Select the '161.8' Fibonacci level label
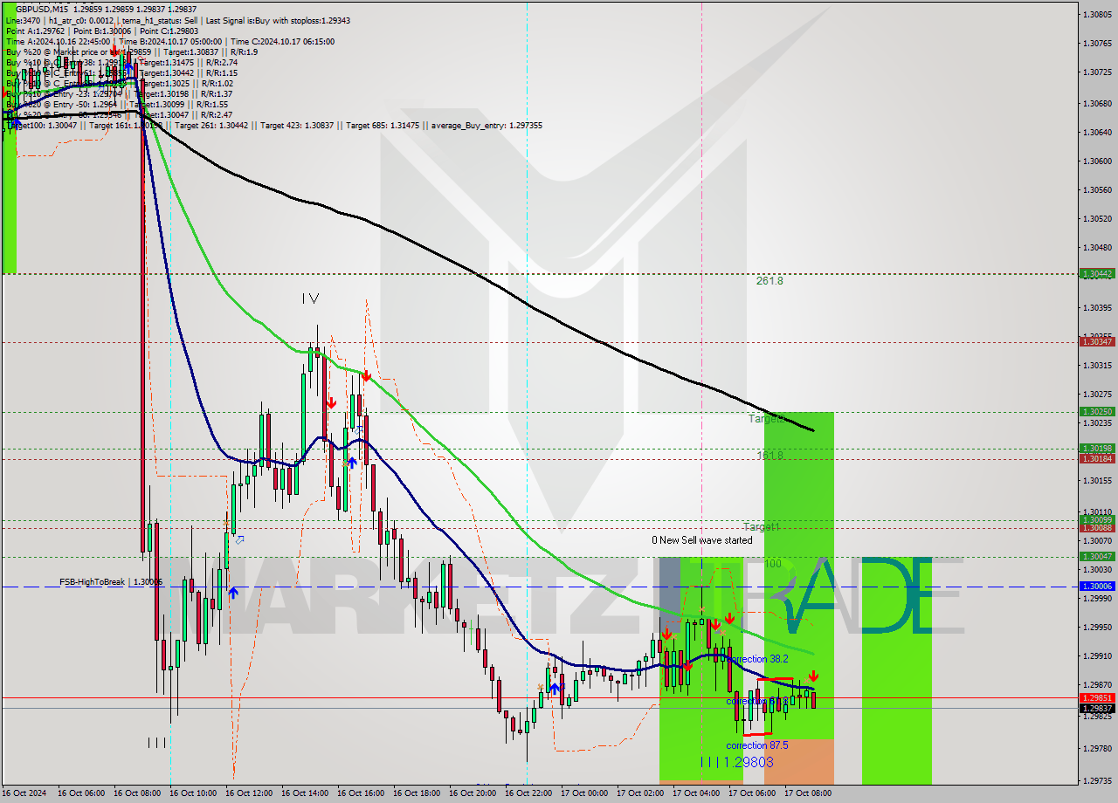The width and height of the screenshot is (1118, 803). 769,456
